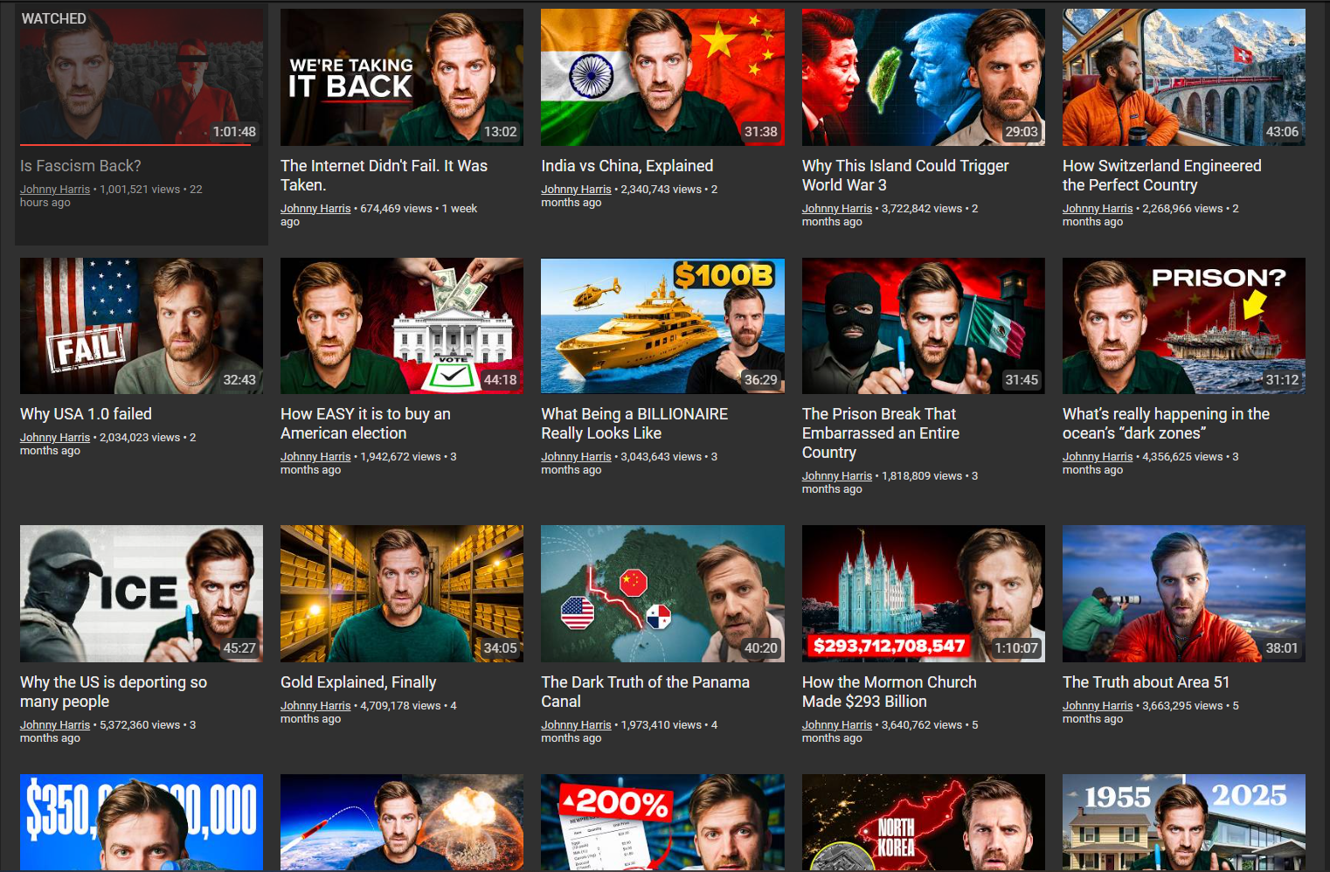The width and height of the screenshot is (1330, 872).
Task: Select the '13:02' duration badge
Action: click(501, 132)
